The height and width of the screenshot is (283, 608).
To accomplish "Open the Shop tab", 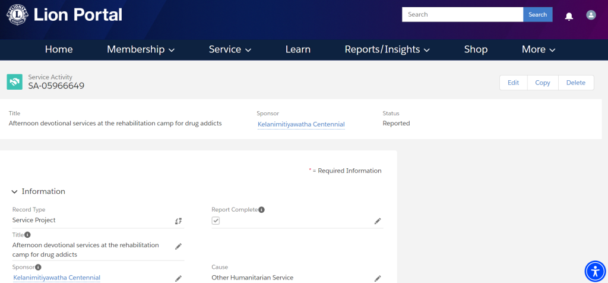I will pos(476,49).
